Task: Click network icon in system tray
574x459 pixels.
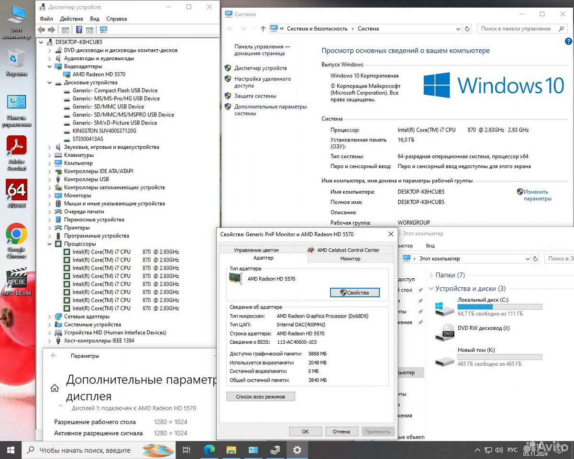Action: (488, 450)
